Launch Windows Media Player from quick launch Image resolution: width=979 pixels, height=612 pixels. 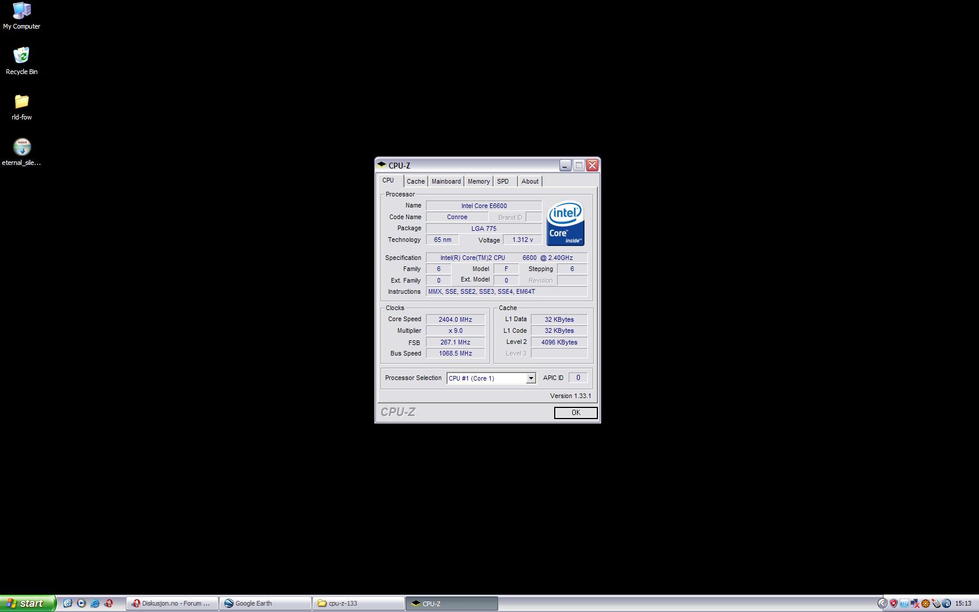[81, 603]
